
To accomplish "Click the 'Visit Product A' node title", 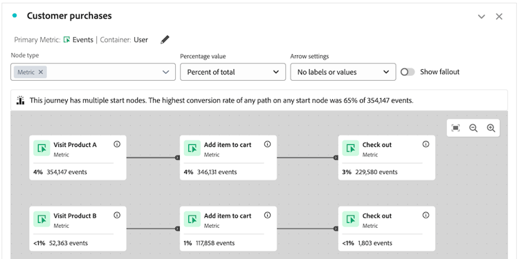I will point(75,145).
